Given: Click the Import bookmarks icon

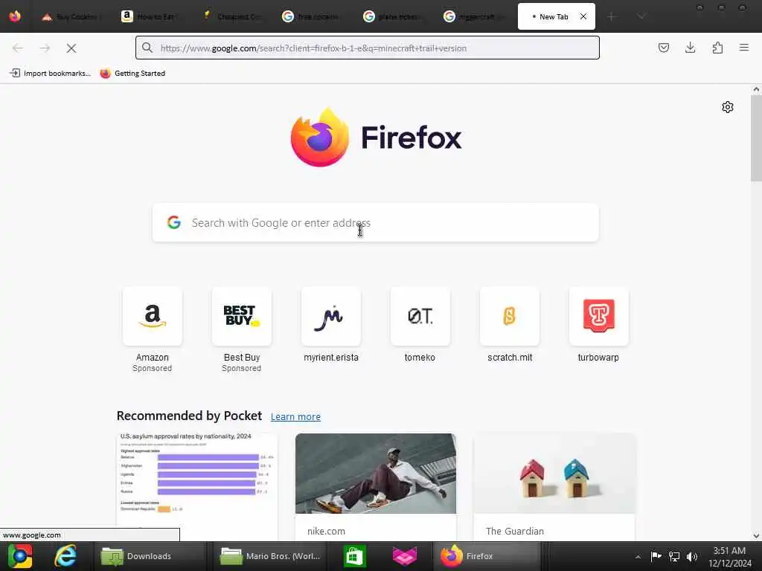Looking at the screenshot, I should click(15, 73).
